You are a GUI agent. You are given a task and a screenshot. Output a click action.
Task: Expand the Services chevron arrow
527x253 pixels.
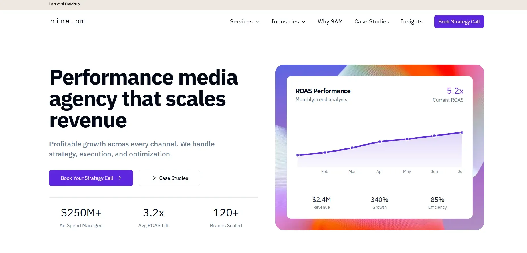coord(257,22)
